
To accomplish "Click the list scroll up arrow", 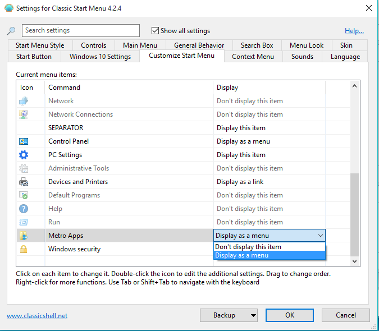I will tap(354, 86).
